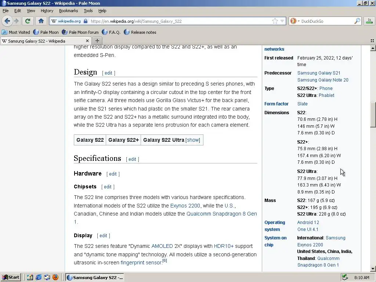Open the URL history dropdown arrow

pyautogui.click(x=282, y=21)
